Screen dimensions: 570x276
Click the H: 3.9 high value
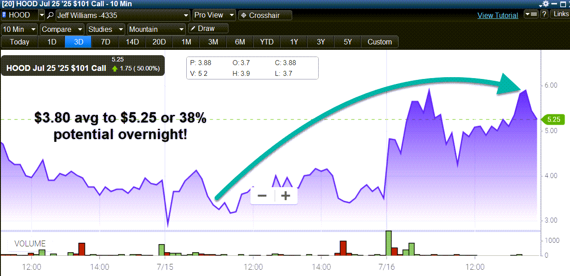(241, 73)
